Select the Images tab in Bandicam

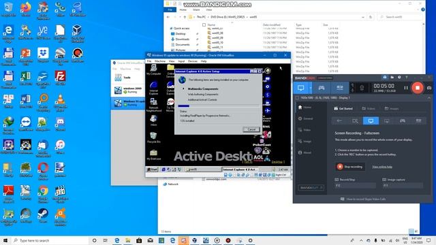(392, 109)
